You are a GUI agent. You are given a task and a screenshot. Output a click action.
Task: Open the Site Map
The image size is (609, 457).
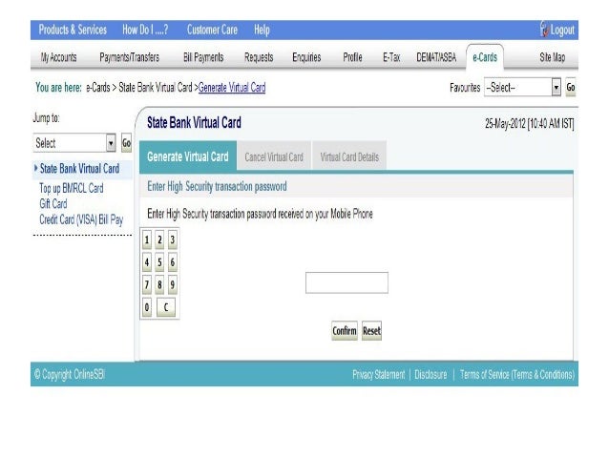click(553, 57)
